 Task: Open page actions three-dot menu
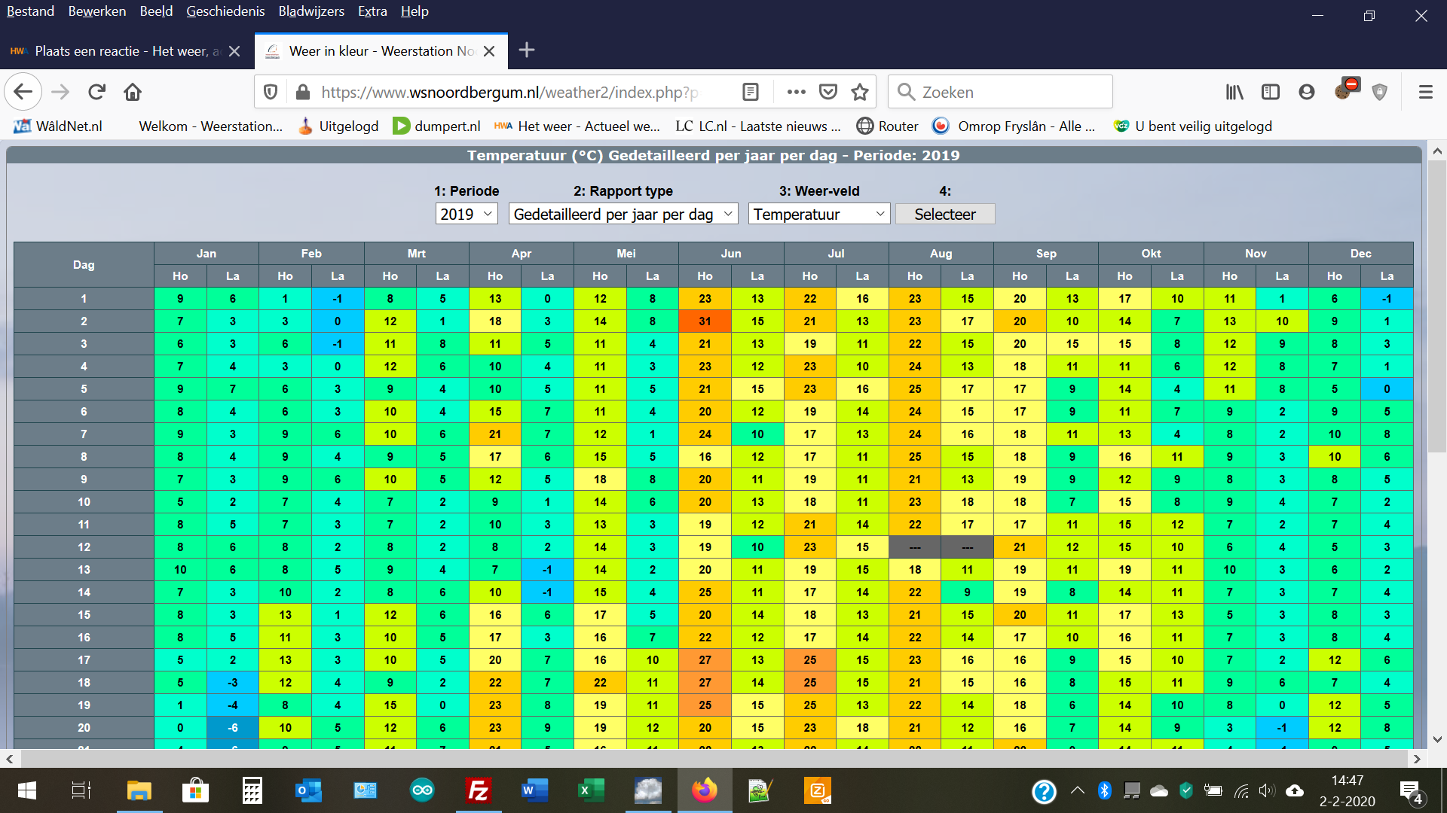pyautogui.click(x=796, y=92)
